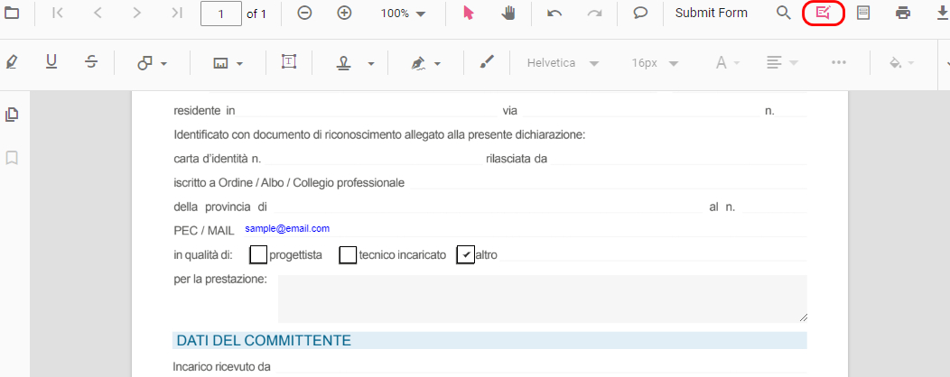Uncheck the altro checkbox
950x377 pixels.
[465, 255]
